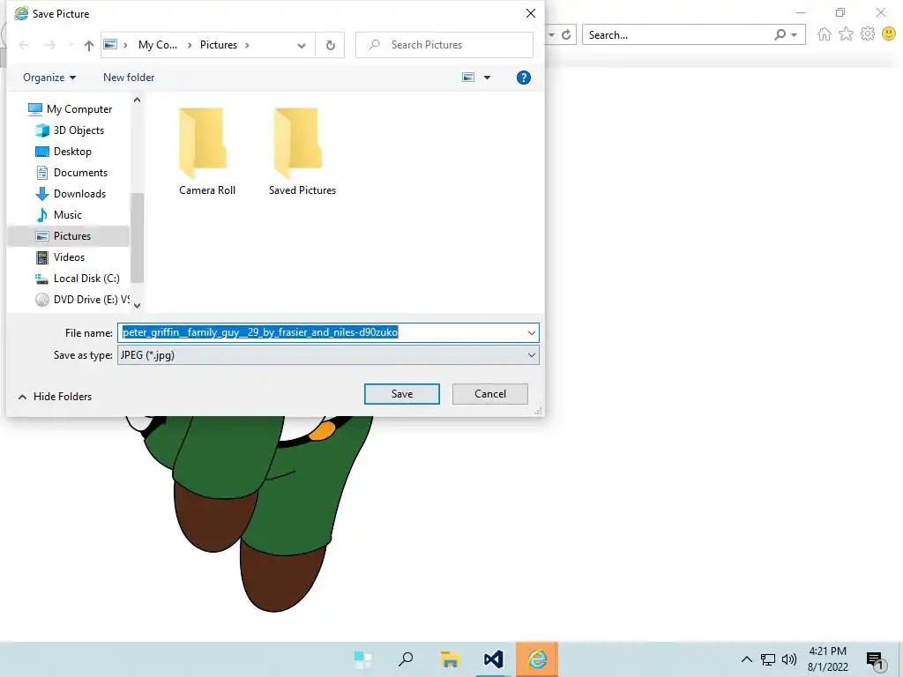Refresh the Pictures folder view
Image resolution: width=903 pixels, height=677 pixels.
(331, 45)
